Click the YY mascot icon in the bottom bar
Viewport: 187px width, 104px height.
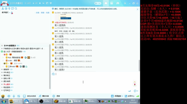(x=3, y=96)
